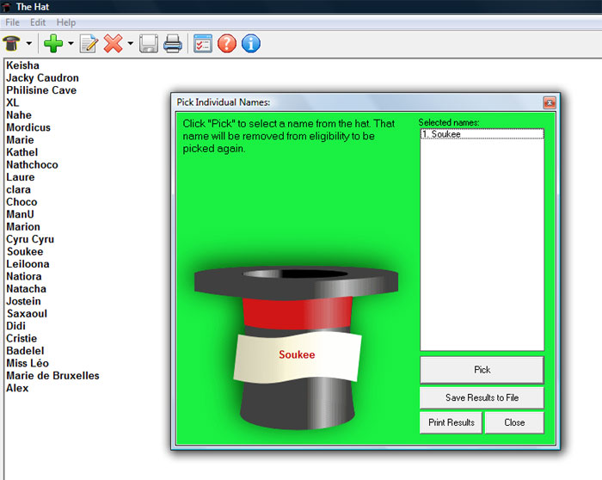Select Natacha in the names list

pyautogui.click(x=26, y=289)
